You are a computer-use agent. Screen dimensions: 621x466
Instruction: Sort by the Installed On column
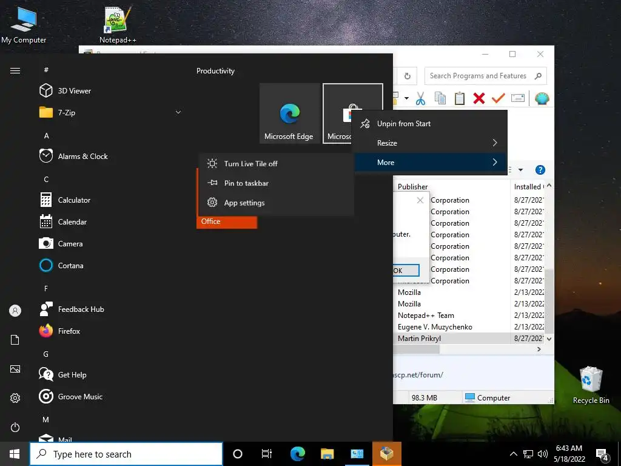point(528,187)
